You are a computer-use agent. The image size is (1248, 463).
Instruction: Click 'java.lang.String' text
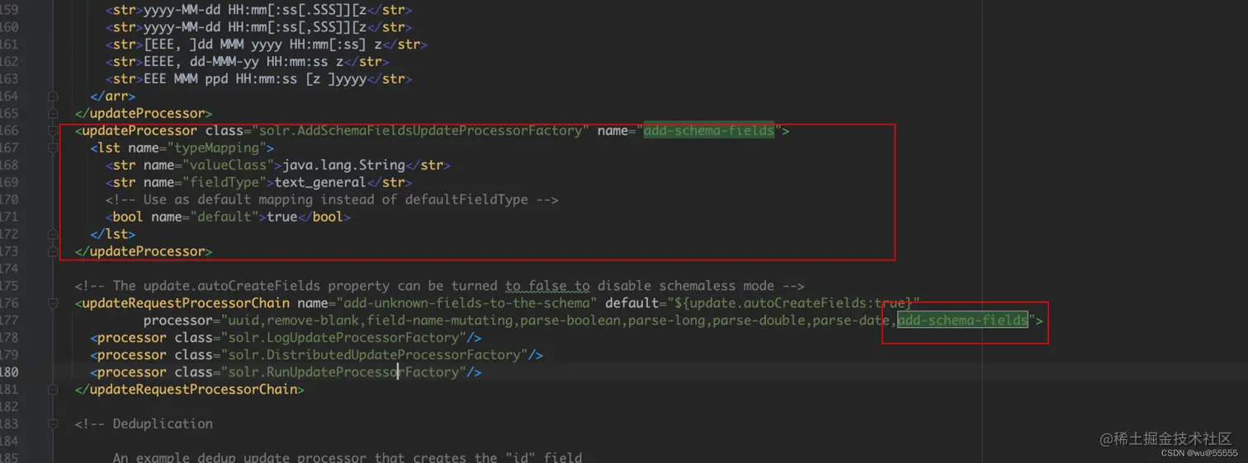tap(344, 166)
